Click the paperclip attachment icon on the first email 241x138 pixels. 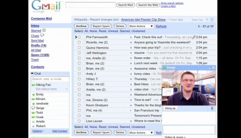pos(193,37)
